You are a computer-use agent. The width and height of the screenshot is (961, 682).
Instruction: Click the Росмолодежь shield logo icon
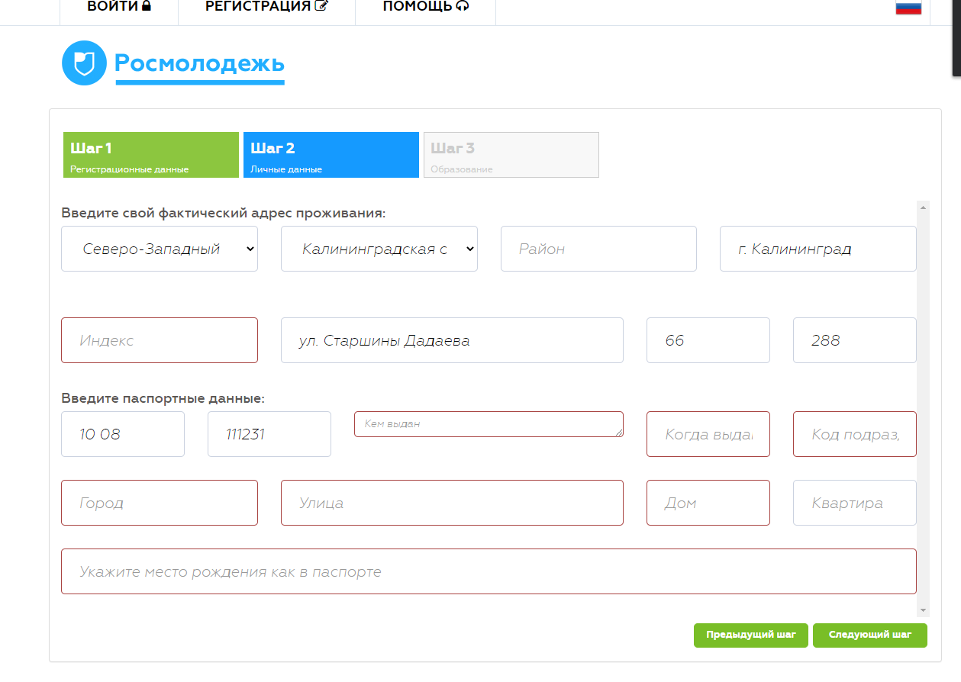(x=84, y=63)
